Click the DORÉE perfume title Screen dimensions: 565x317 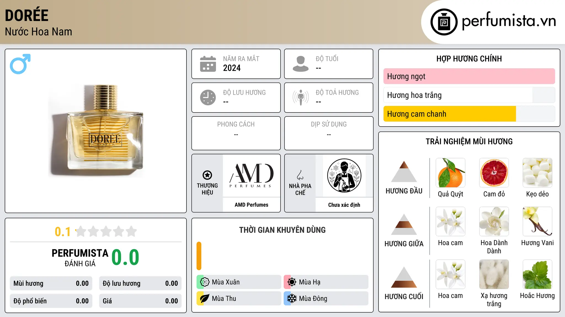click(27, 15)
